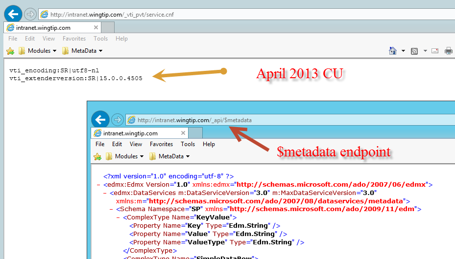Viewport: 455px width, 259px height.
Task: Click the Print icon in the command bar
Action: tap(449, 51)
